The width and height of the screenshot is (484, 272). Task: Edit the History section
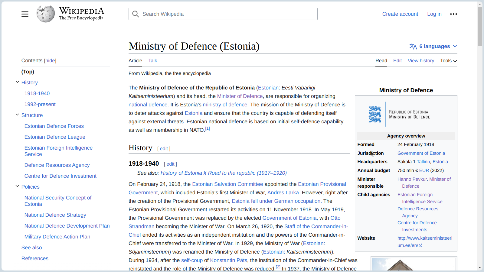click(164, 149)
